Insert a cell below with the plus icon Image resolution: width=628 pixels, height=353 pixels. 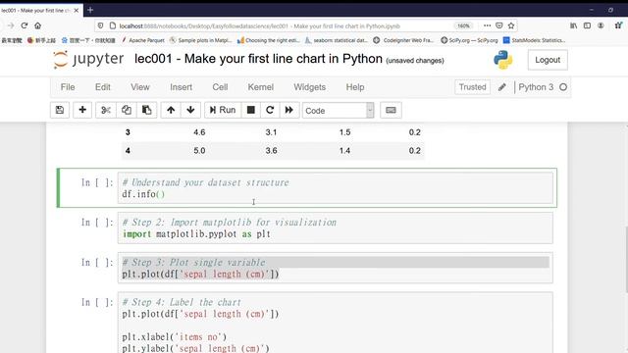(x=82, y=110)
